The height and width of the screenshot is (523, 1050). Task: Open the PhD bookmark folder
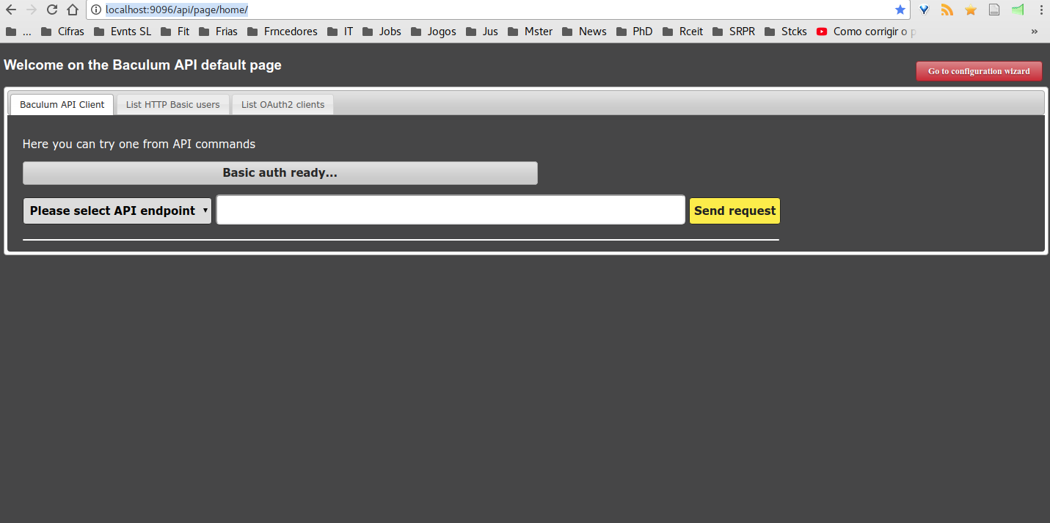(x=634, y=32)
